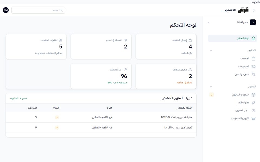
Task: Open the Stock Levels box icon
Action: (x=253, y=94)
